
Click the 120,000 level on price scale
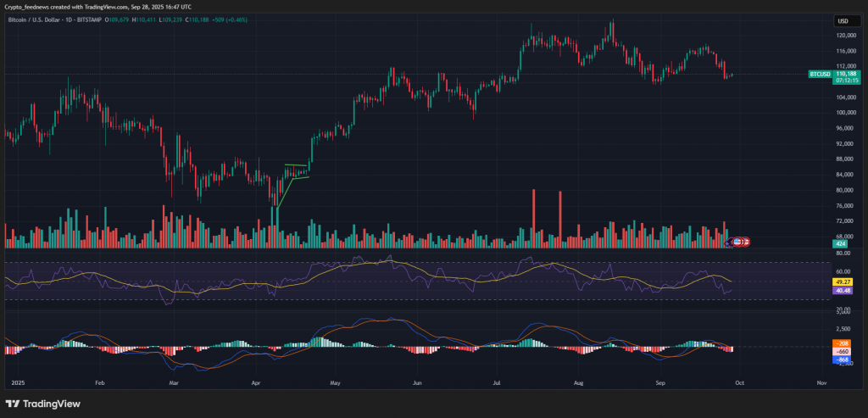(x=843, y=36)
